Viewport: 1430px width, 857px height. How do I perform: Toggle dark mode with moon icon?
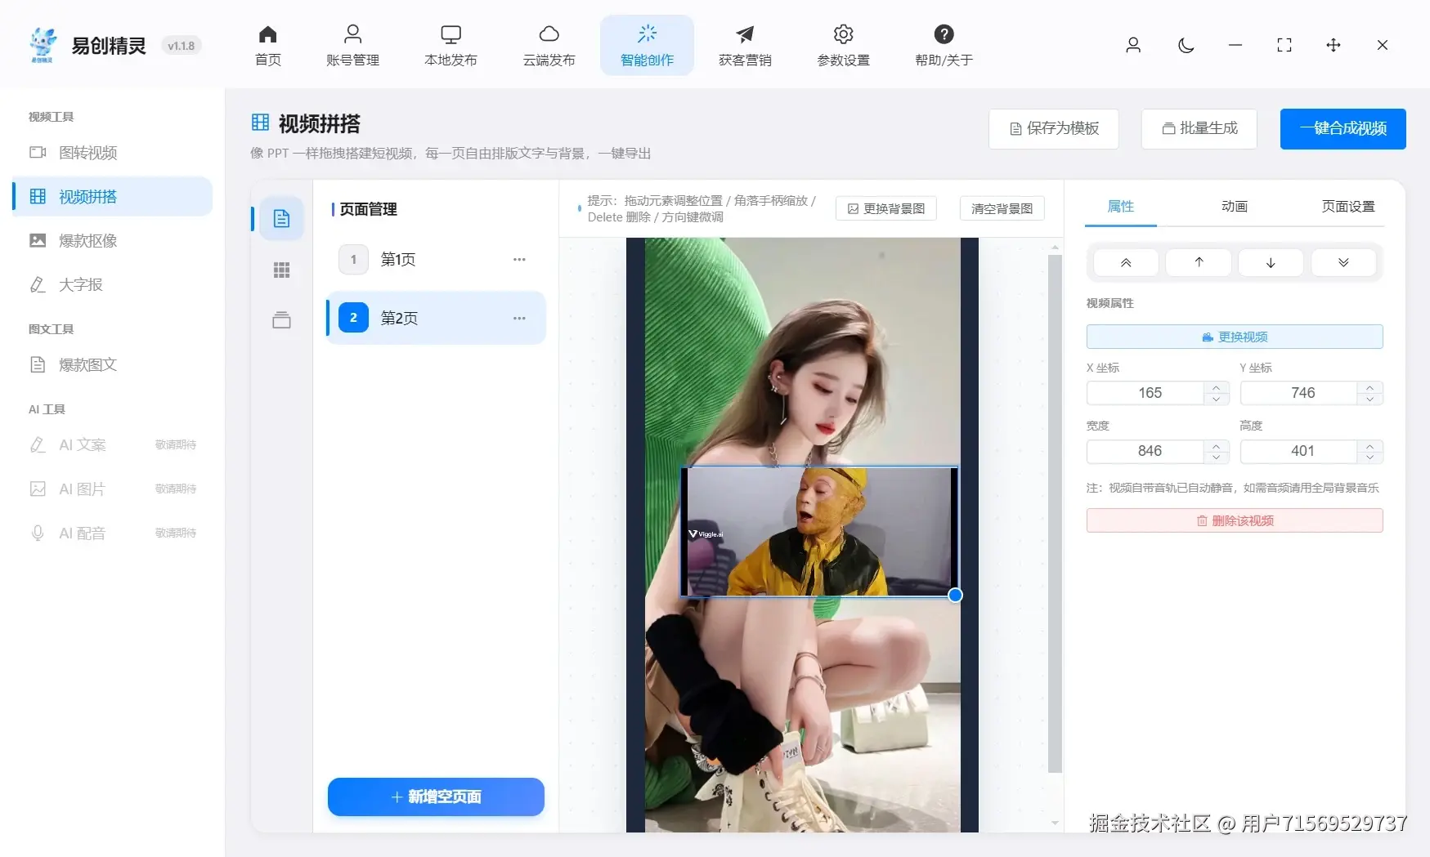[x=1186, y=46]
